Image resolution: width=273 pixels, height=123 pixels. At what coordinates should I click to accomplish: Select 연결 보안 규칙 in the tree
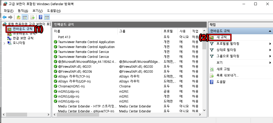coord(23,38)
